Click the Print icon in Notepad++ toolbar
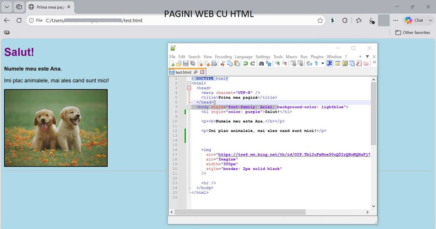Screen dimensions: 436x229 [214, 63]
